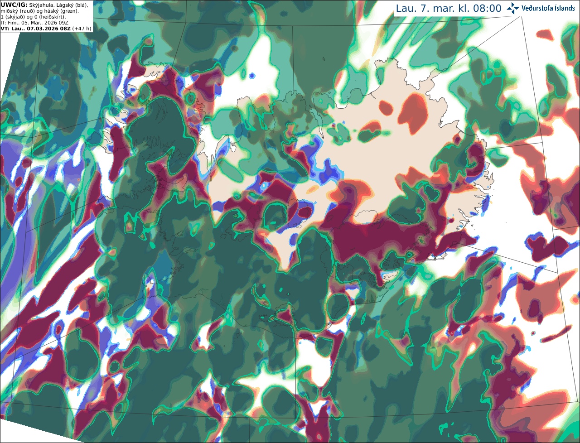
Task: Click the 'UWC/IG:' model label
Action: [14, 5]
